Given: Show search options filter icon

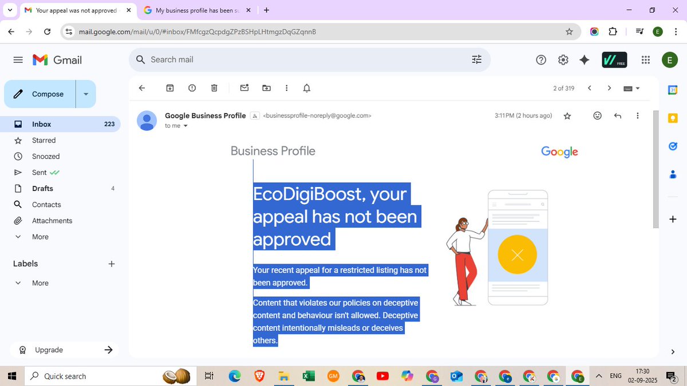Looking at the screenshot, I should click(477, 59).
